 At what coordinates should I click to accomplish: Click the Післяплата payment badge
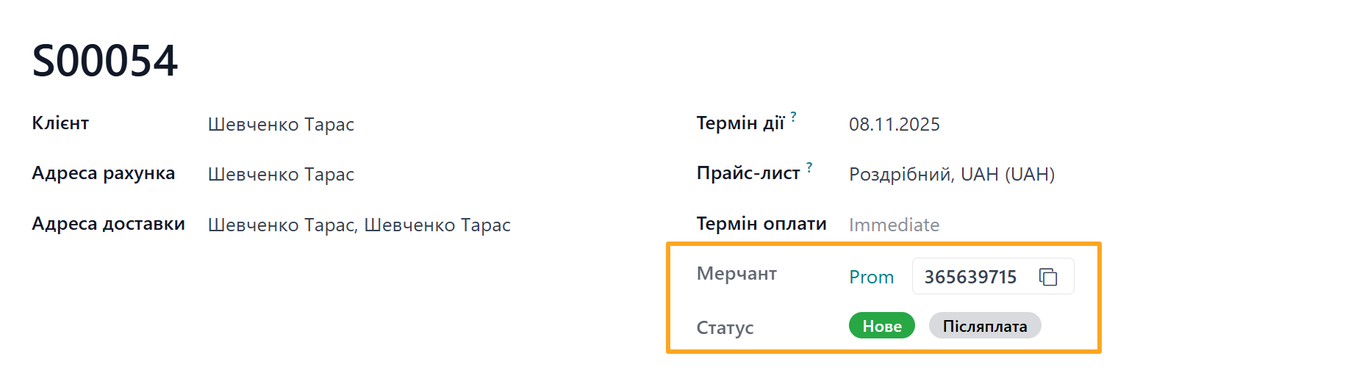(984, 326)
